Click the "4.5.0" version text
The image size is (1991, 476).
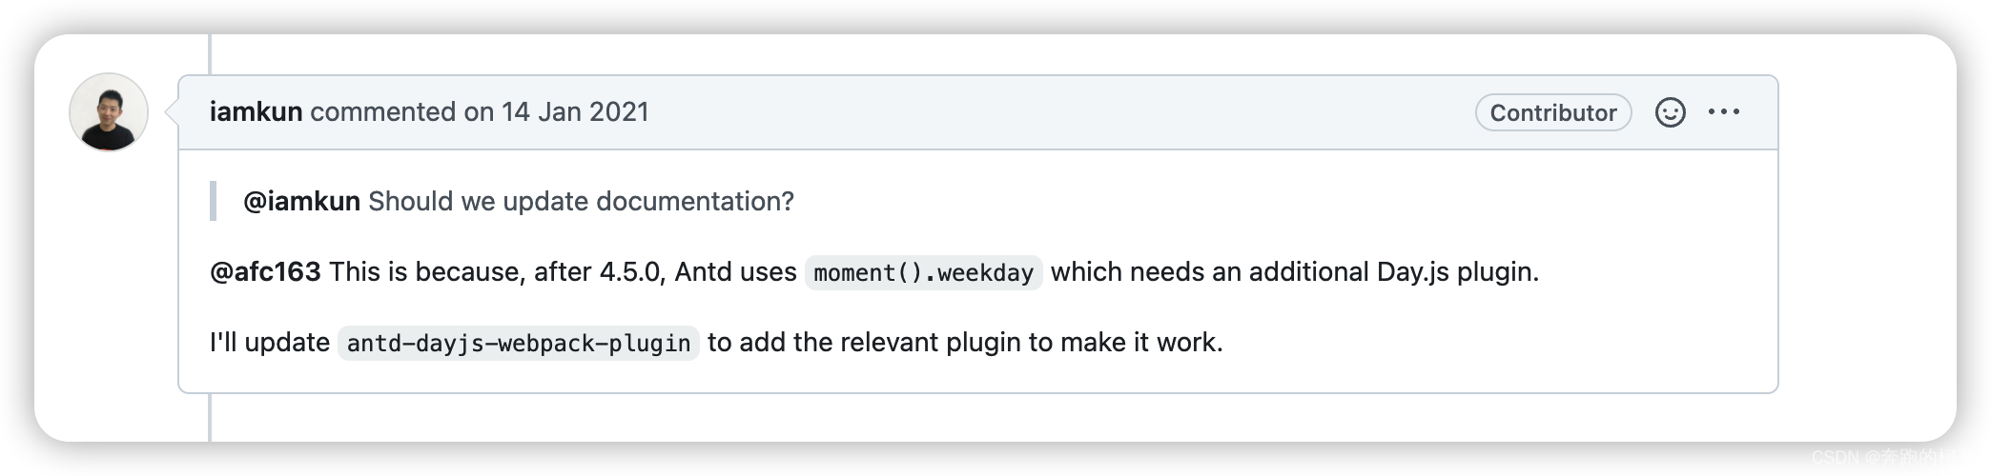pyautogui.click(x=630, y=272)
